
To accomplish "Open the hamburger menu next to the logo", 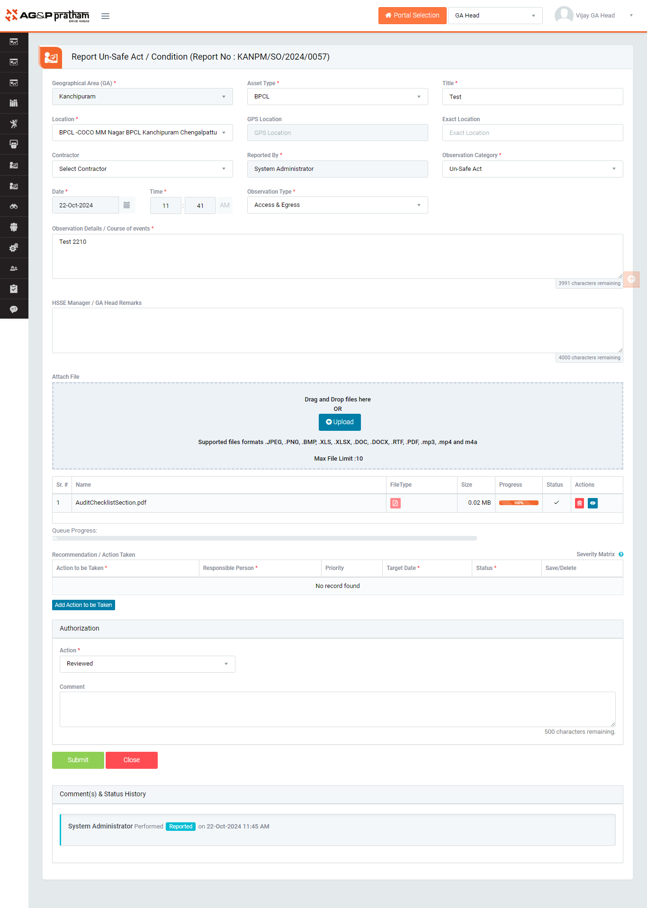I will click(105, 16).
